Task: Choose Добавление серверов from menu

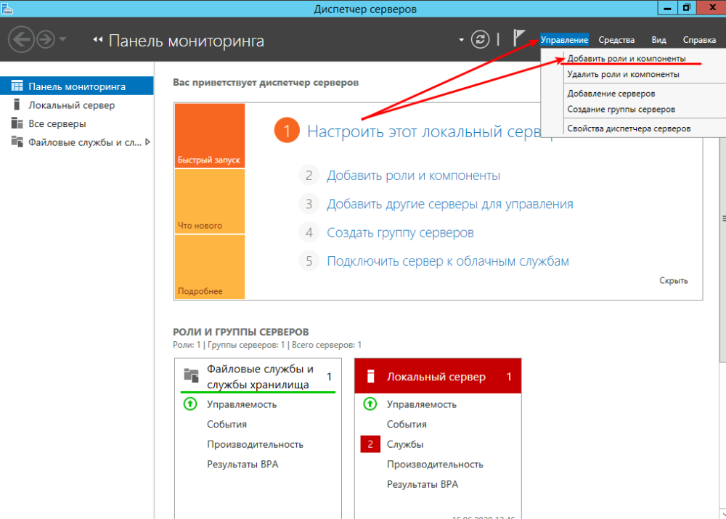Action: pyautogui.click(x=611, y=94)
